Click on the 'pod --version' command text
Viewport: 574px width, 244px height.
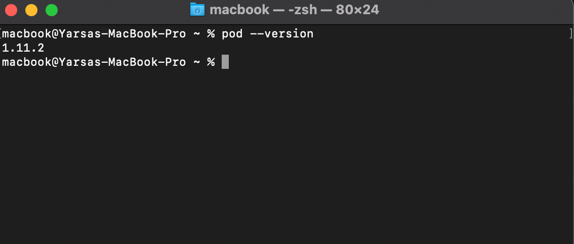[x=268, y=34]
